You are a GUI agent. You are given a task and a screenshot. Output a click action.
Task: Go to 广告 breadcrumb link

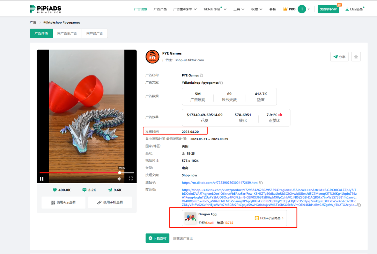[33, 22]
